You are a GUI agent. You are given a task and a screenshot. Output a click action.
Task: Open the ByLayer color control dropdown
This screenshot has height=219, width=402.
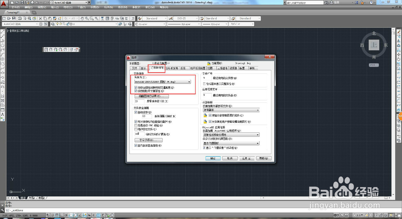pyautogui.click(x=150, y=24)
